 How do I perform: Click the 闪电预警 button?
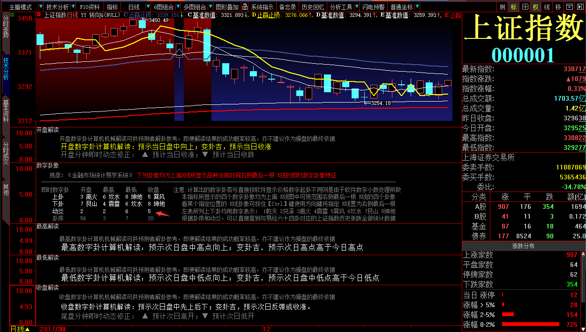(x=374, y=7)
